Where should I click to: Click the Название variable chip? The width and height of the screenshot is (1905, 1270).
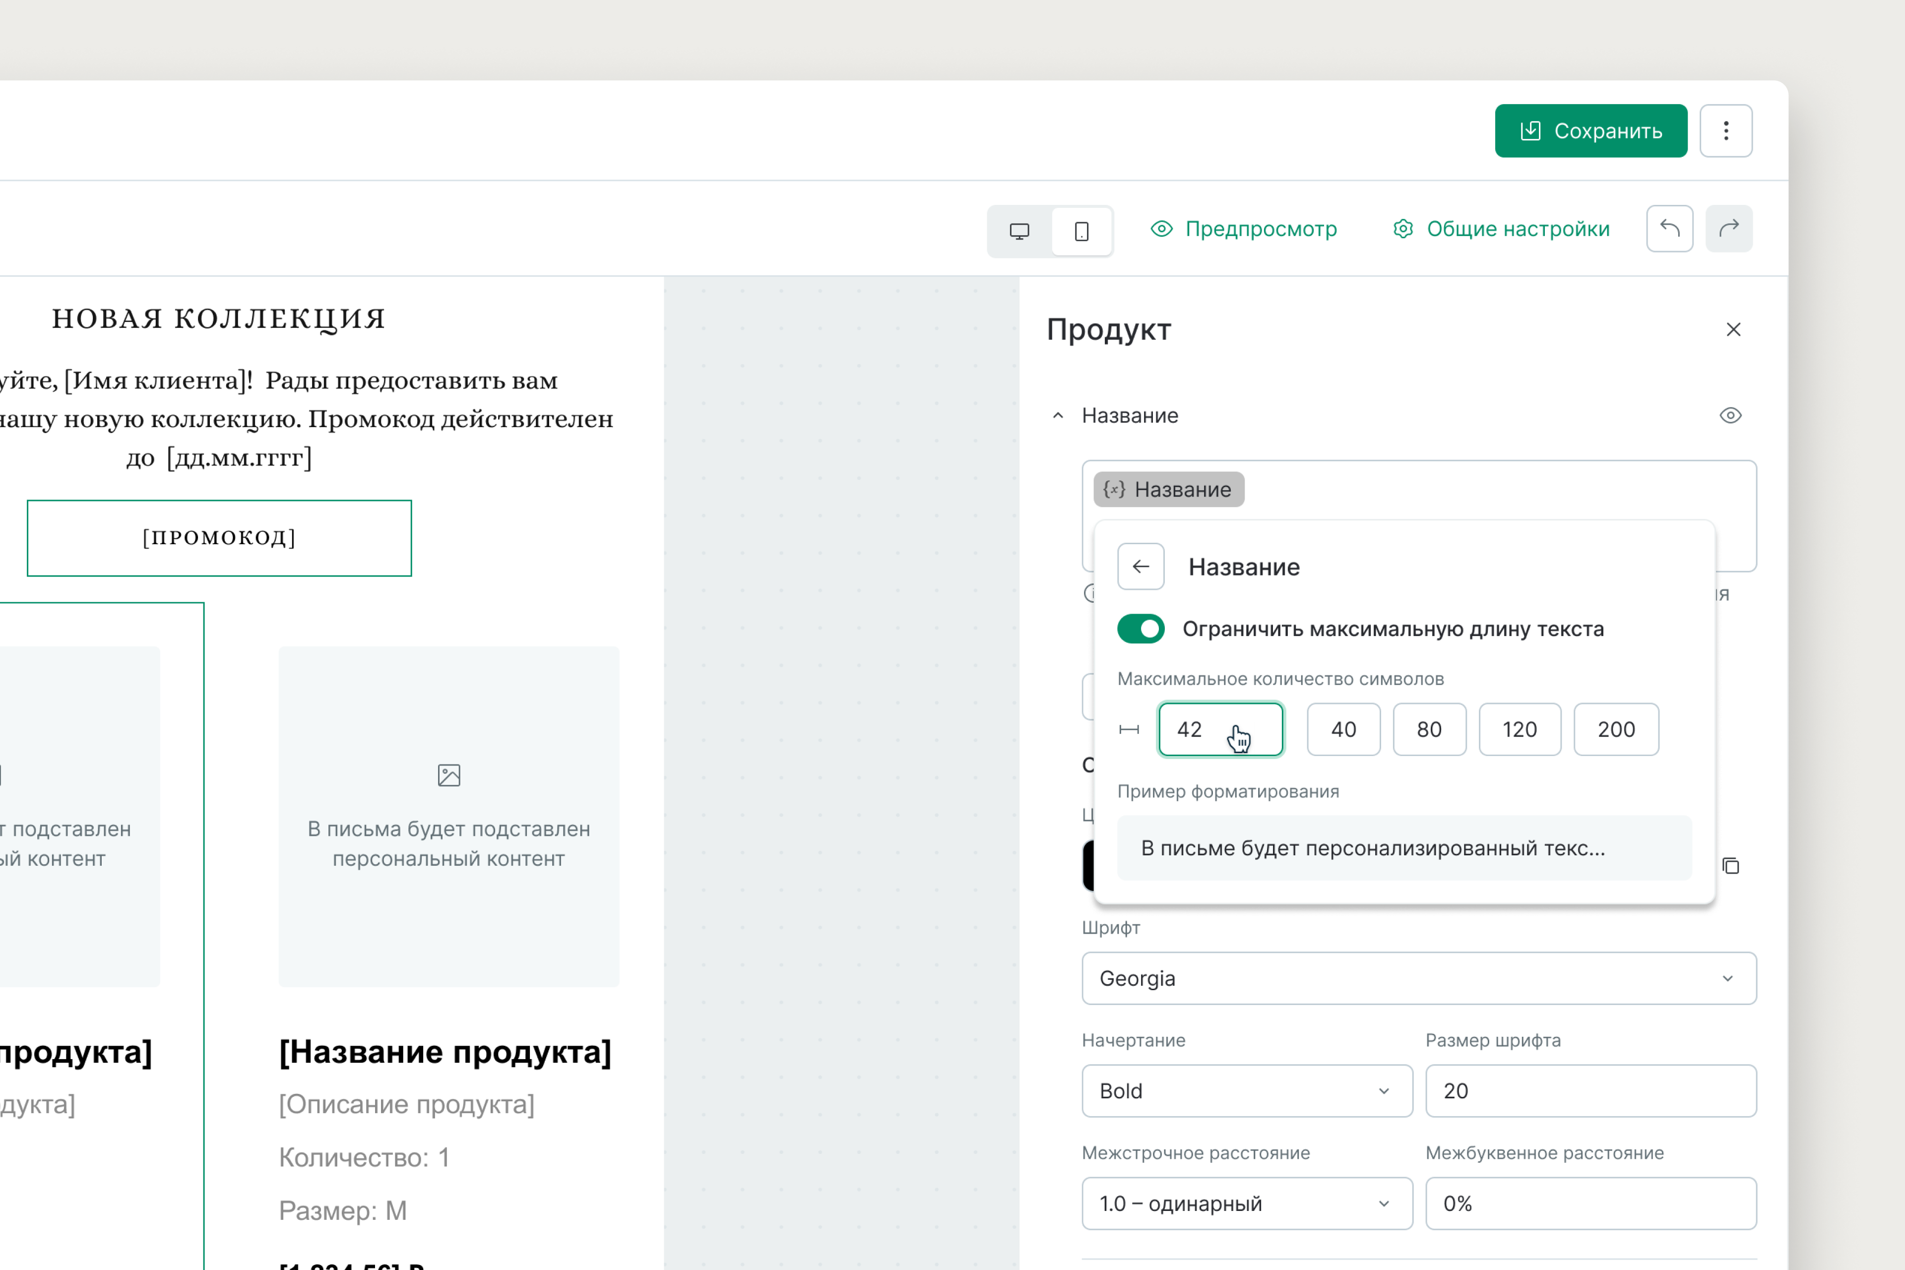coord(1169,489)
